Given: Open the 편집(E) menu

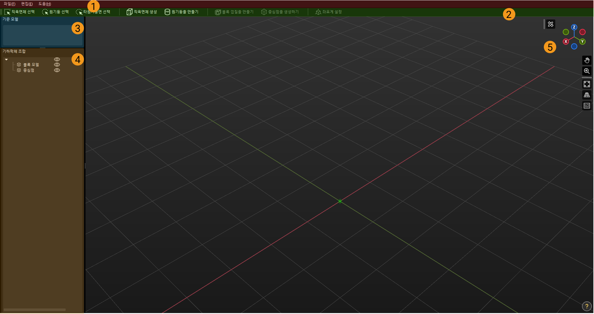Looking at the screenshot, I should tap(27, 4).
